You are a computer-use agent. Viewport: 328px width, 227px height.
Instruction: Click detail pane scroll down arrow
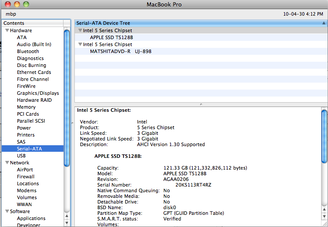coord(324,216)
